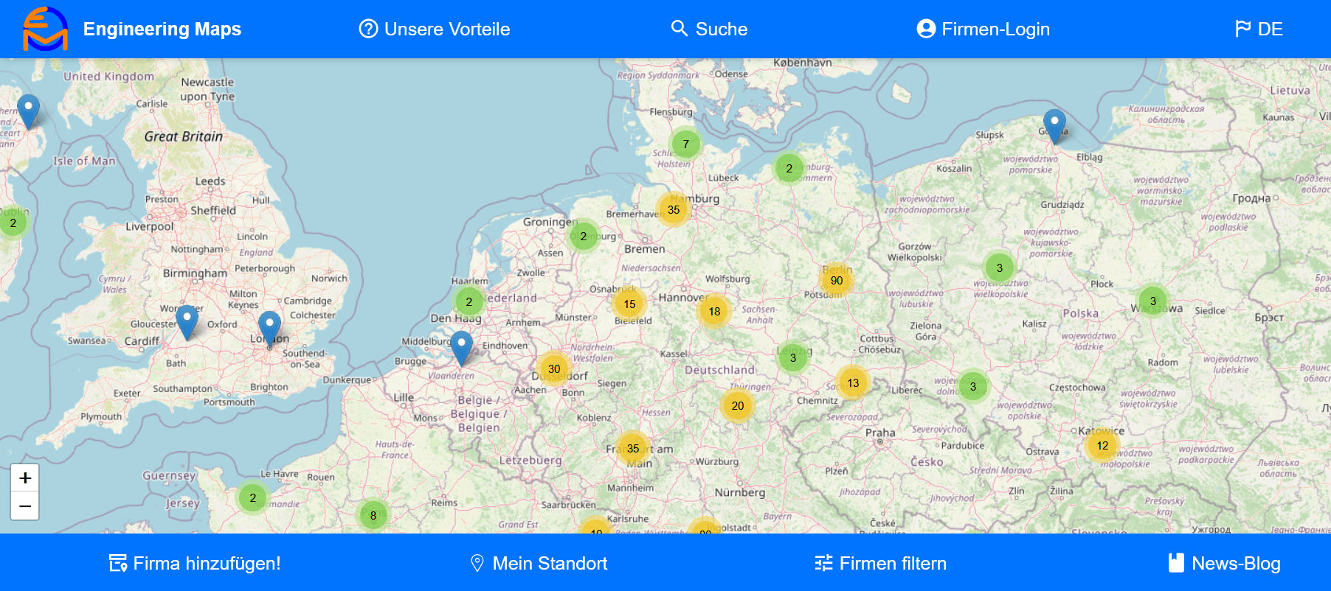Select the blue pin west of Carlisle
This screenshot has width=1331, height=591.
(28, 112)
